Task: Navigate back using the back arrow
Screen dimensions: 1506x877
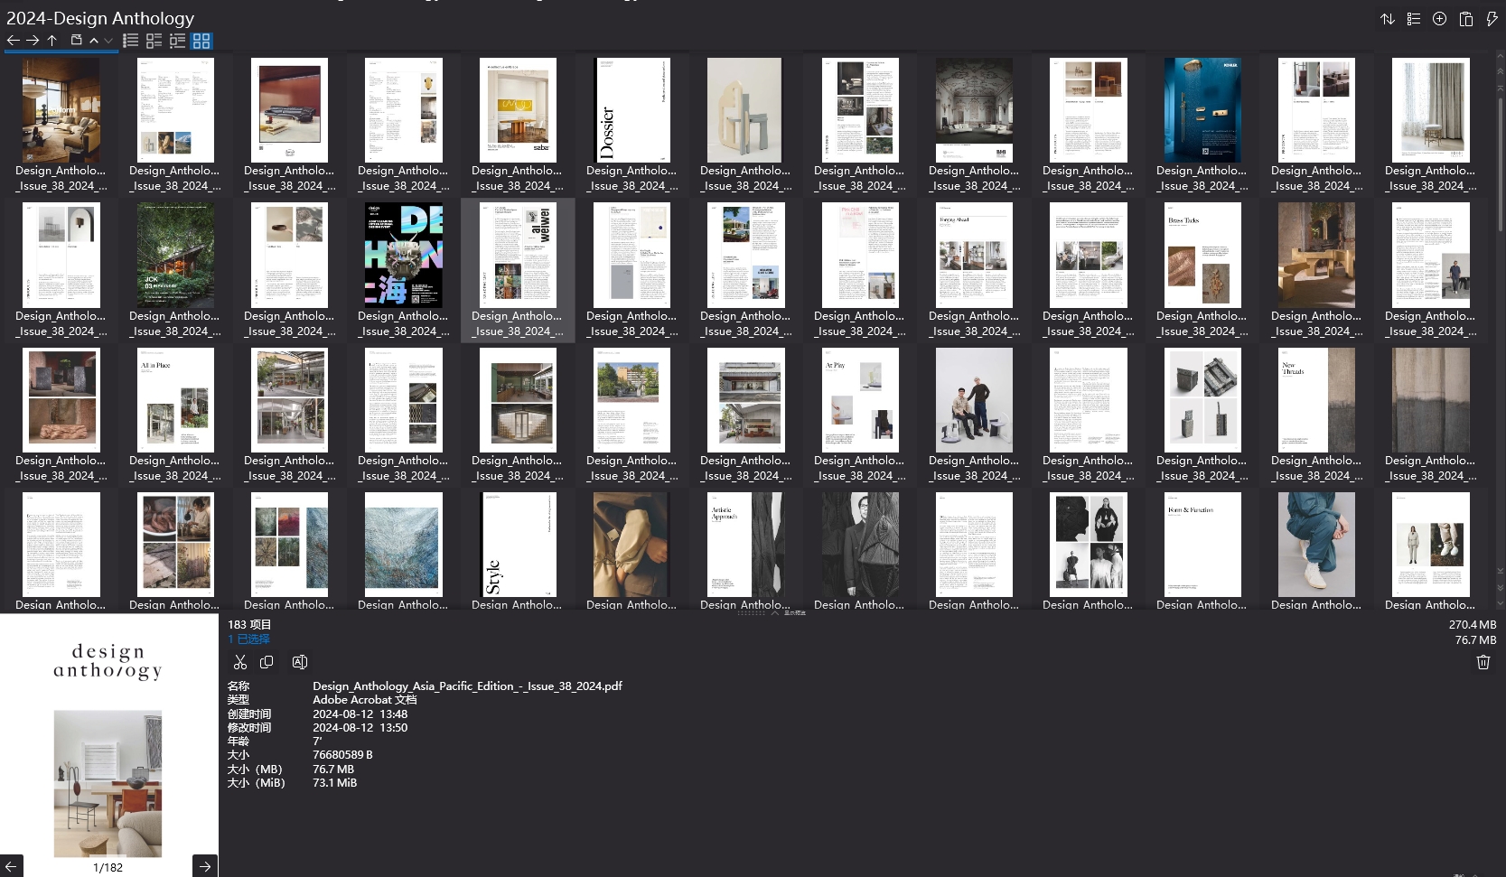Action: pos(13,40)
